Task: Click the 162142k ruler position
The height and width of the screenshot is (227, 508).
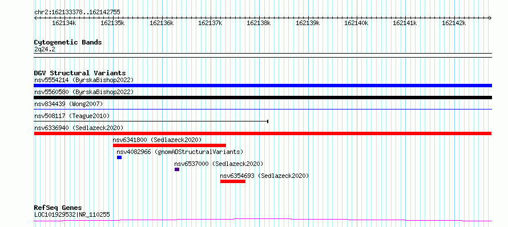Action: (x=454, y=23)
